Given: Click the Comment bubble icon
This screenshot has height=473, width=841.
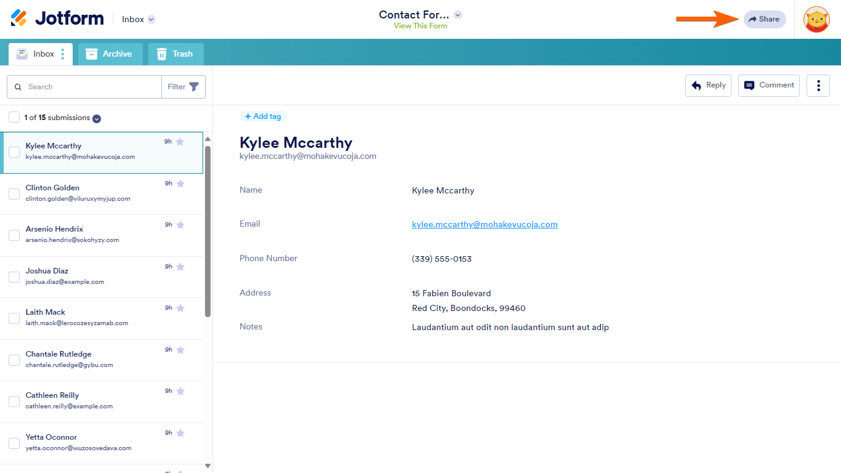Looking at the screenshot, I should click(x=749, y=85).
